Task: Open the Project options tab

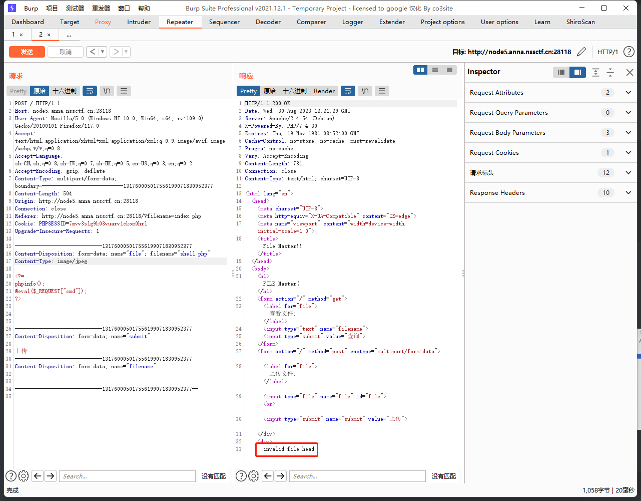Action: coord(442,22)
